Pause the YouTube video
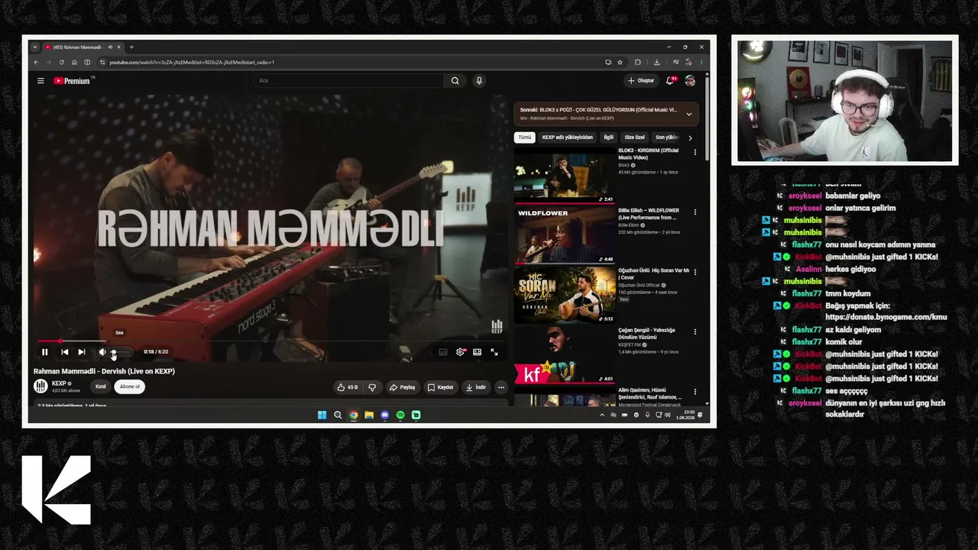This screenshot has width=978, height=550. coord(44,352)
